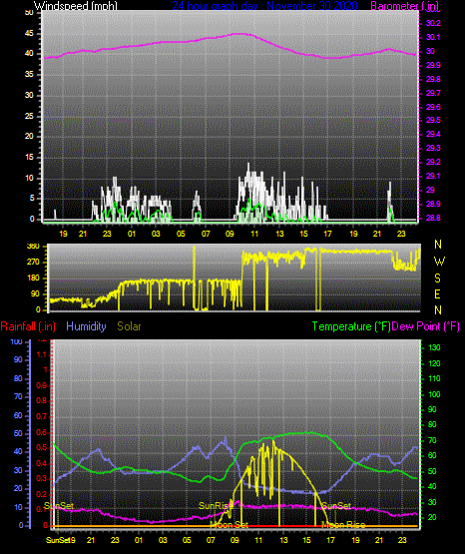Click '80' on the Temperature axis
This screenshot has height=554, width=465.
click(x=432, y=424)
